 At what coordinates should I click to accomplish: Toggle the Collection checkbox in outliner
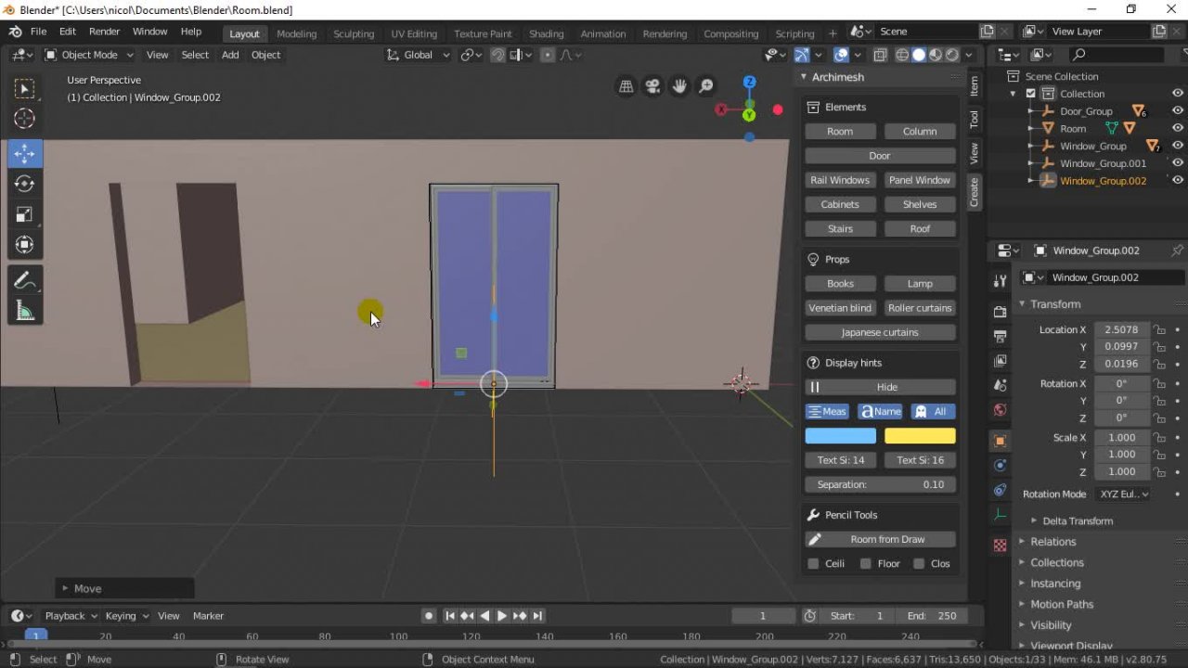[x=1030, y=94]
